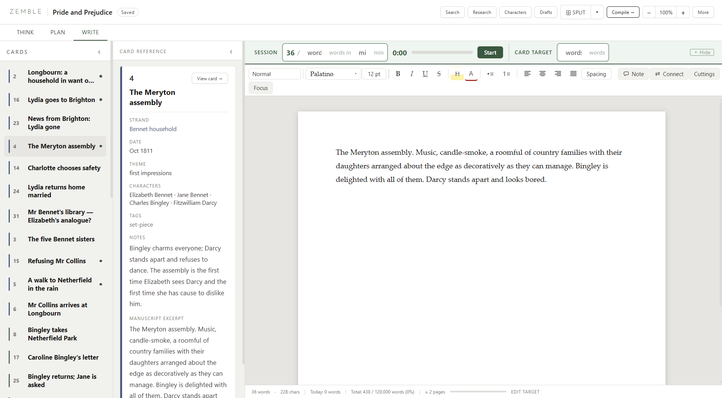The width and height of the screenshot is (722, 398).
Task: Click EDIT TARGET in status bar
Action: click(525, 392)
